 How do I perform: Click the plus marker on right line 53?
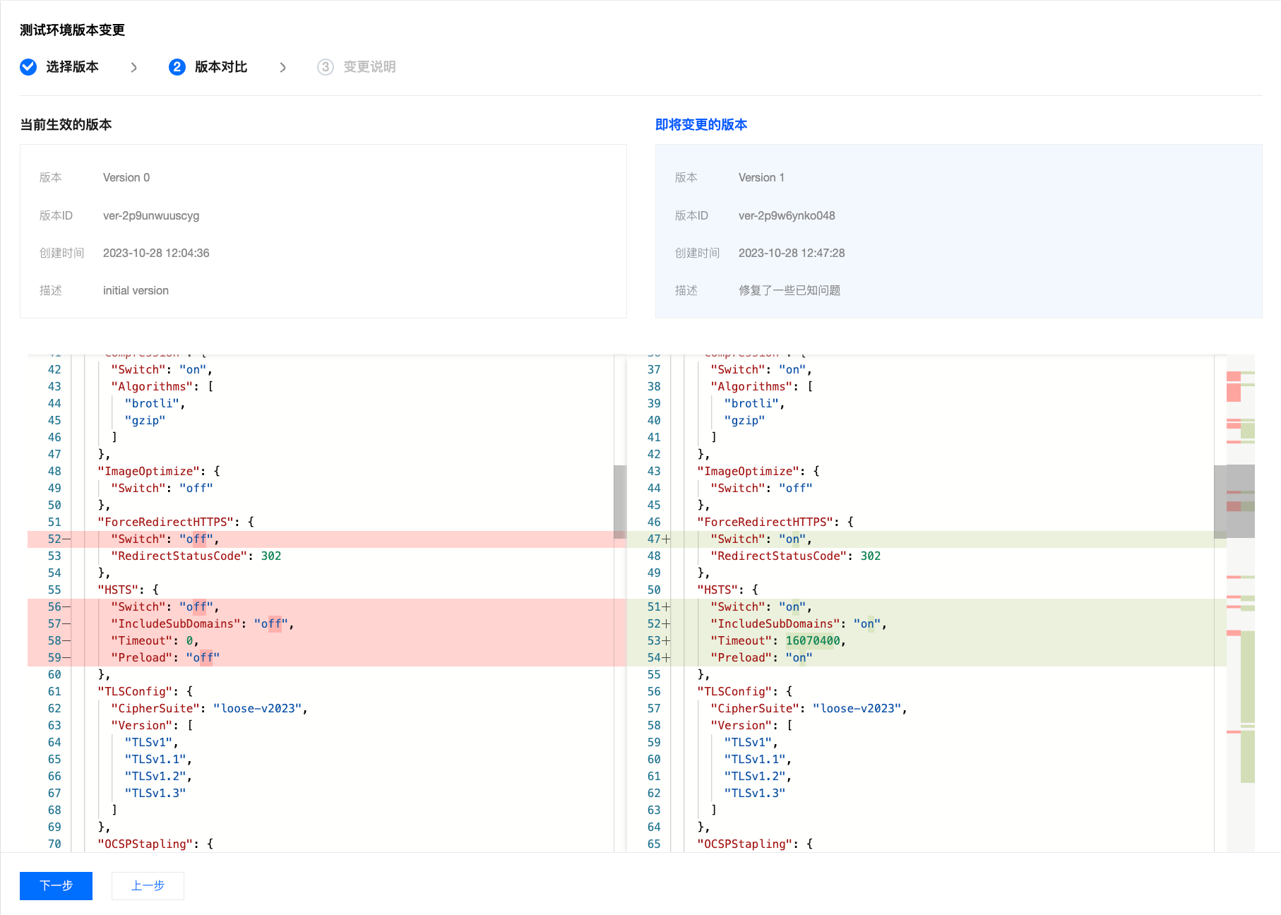click(x=666, y=641)
